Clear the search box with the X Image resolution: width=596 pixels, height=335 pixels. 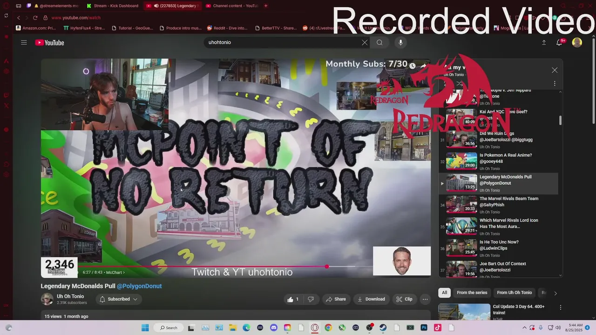click(x=365, y=42)
